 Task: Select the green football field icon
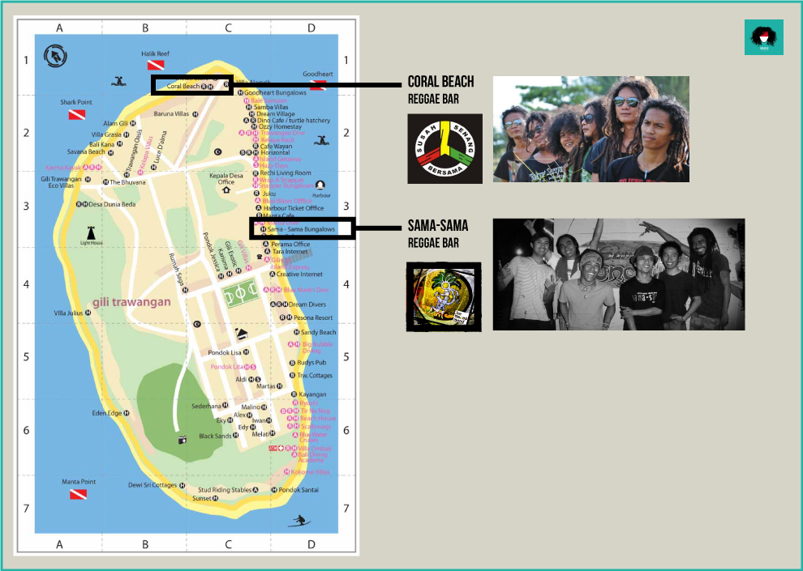[241, 293]
